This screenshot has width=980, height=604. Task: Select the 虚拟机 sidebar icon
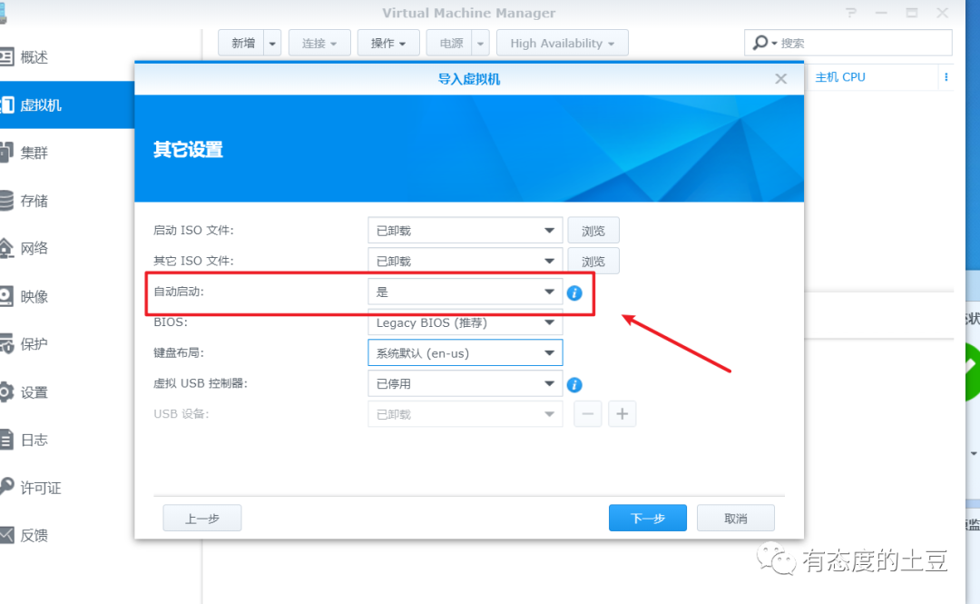[x=7, y=105]
